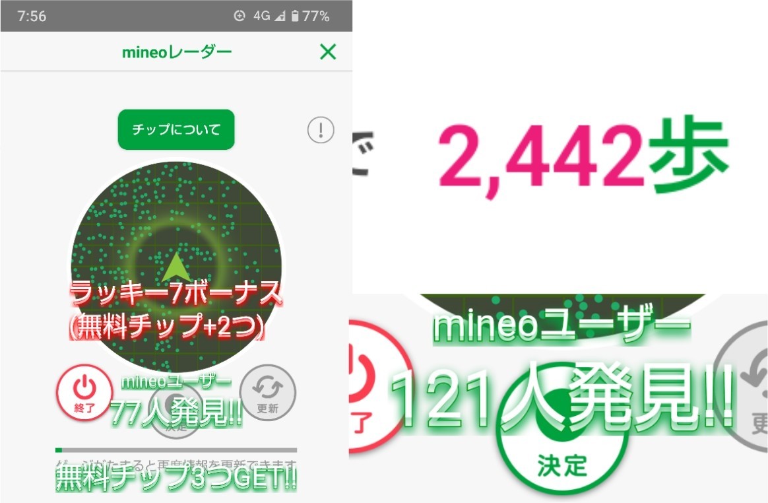Tap the exclamation info circle icon
Image resolution: width=768 pixels, height=503 pixels.
point(321,130)
